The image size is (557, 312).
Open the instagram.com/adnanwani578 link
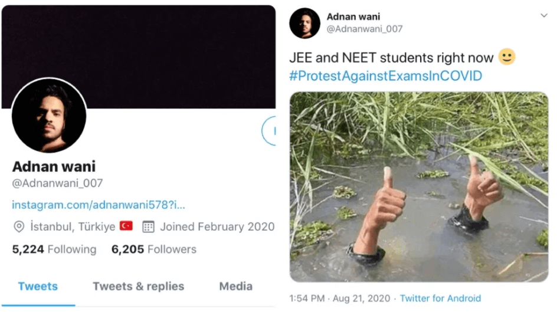coord(99,205)
